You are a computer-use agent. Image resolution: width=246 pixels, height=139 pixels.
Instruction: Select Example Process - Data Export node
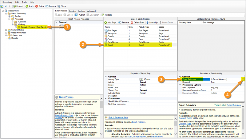(34, 27)
